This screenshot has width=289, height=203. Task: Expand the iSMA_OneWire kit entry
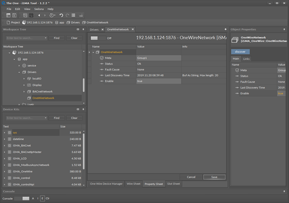pos(4,171)
